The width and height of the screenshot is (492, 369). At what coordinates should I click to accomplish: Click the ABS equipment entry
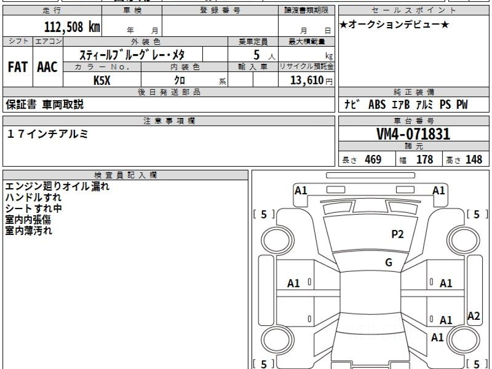coord(377,105)
